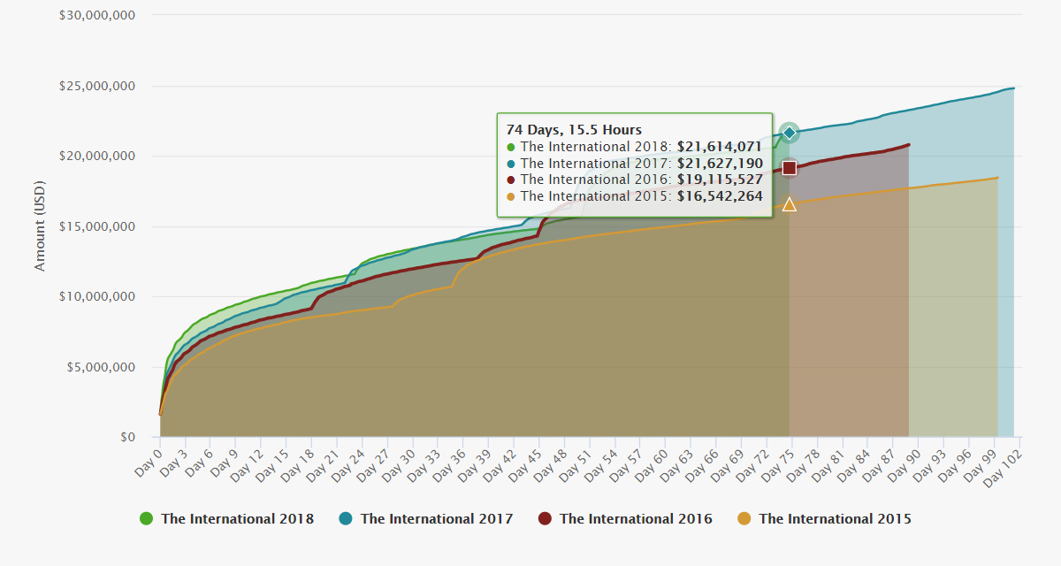
Task: Click the dark red legend circle icon
Action: [x=546, y=518]
